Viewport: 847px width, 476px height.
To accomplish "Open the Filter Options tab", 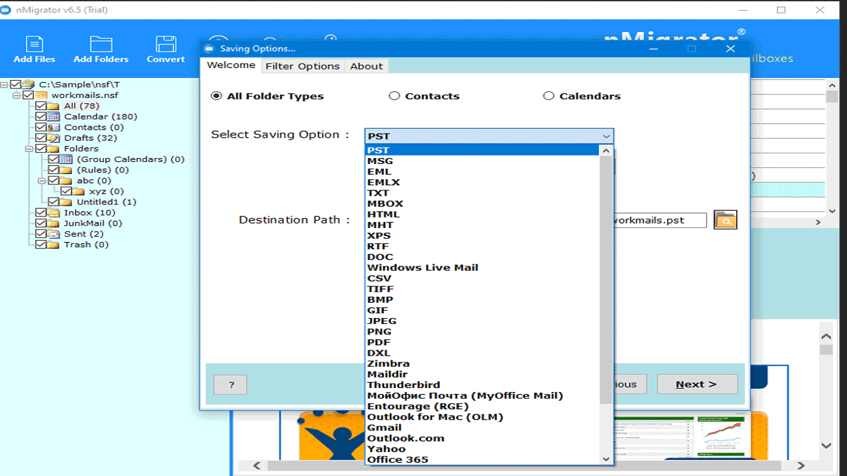I will pyautogui.click(x=302, y=66).
